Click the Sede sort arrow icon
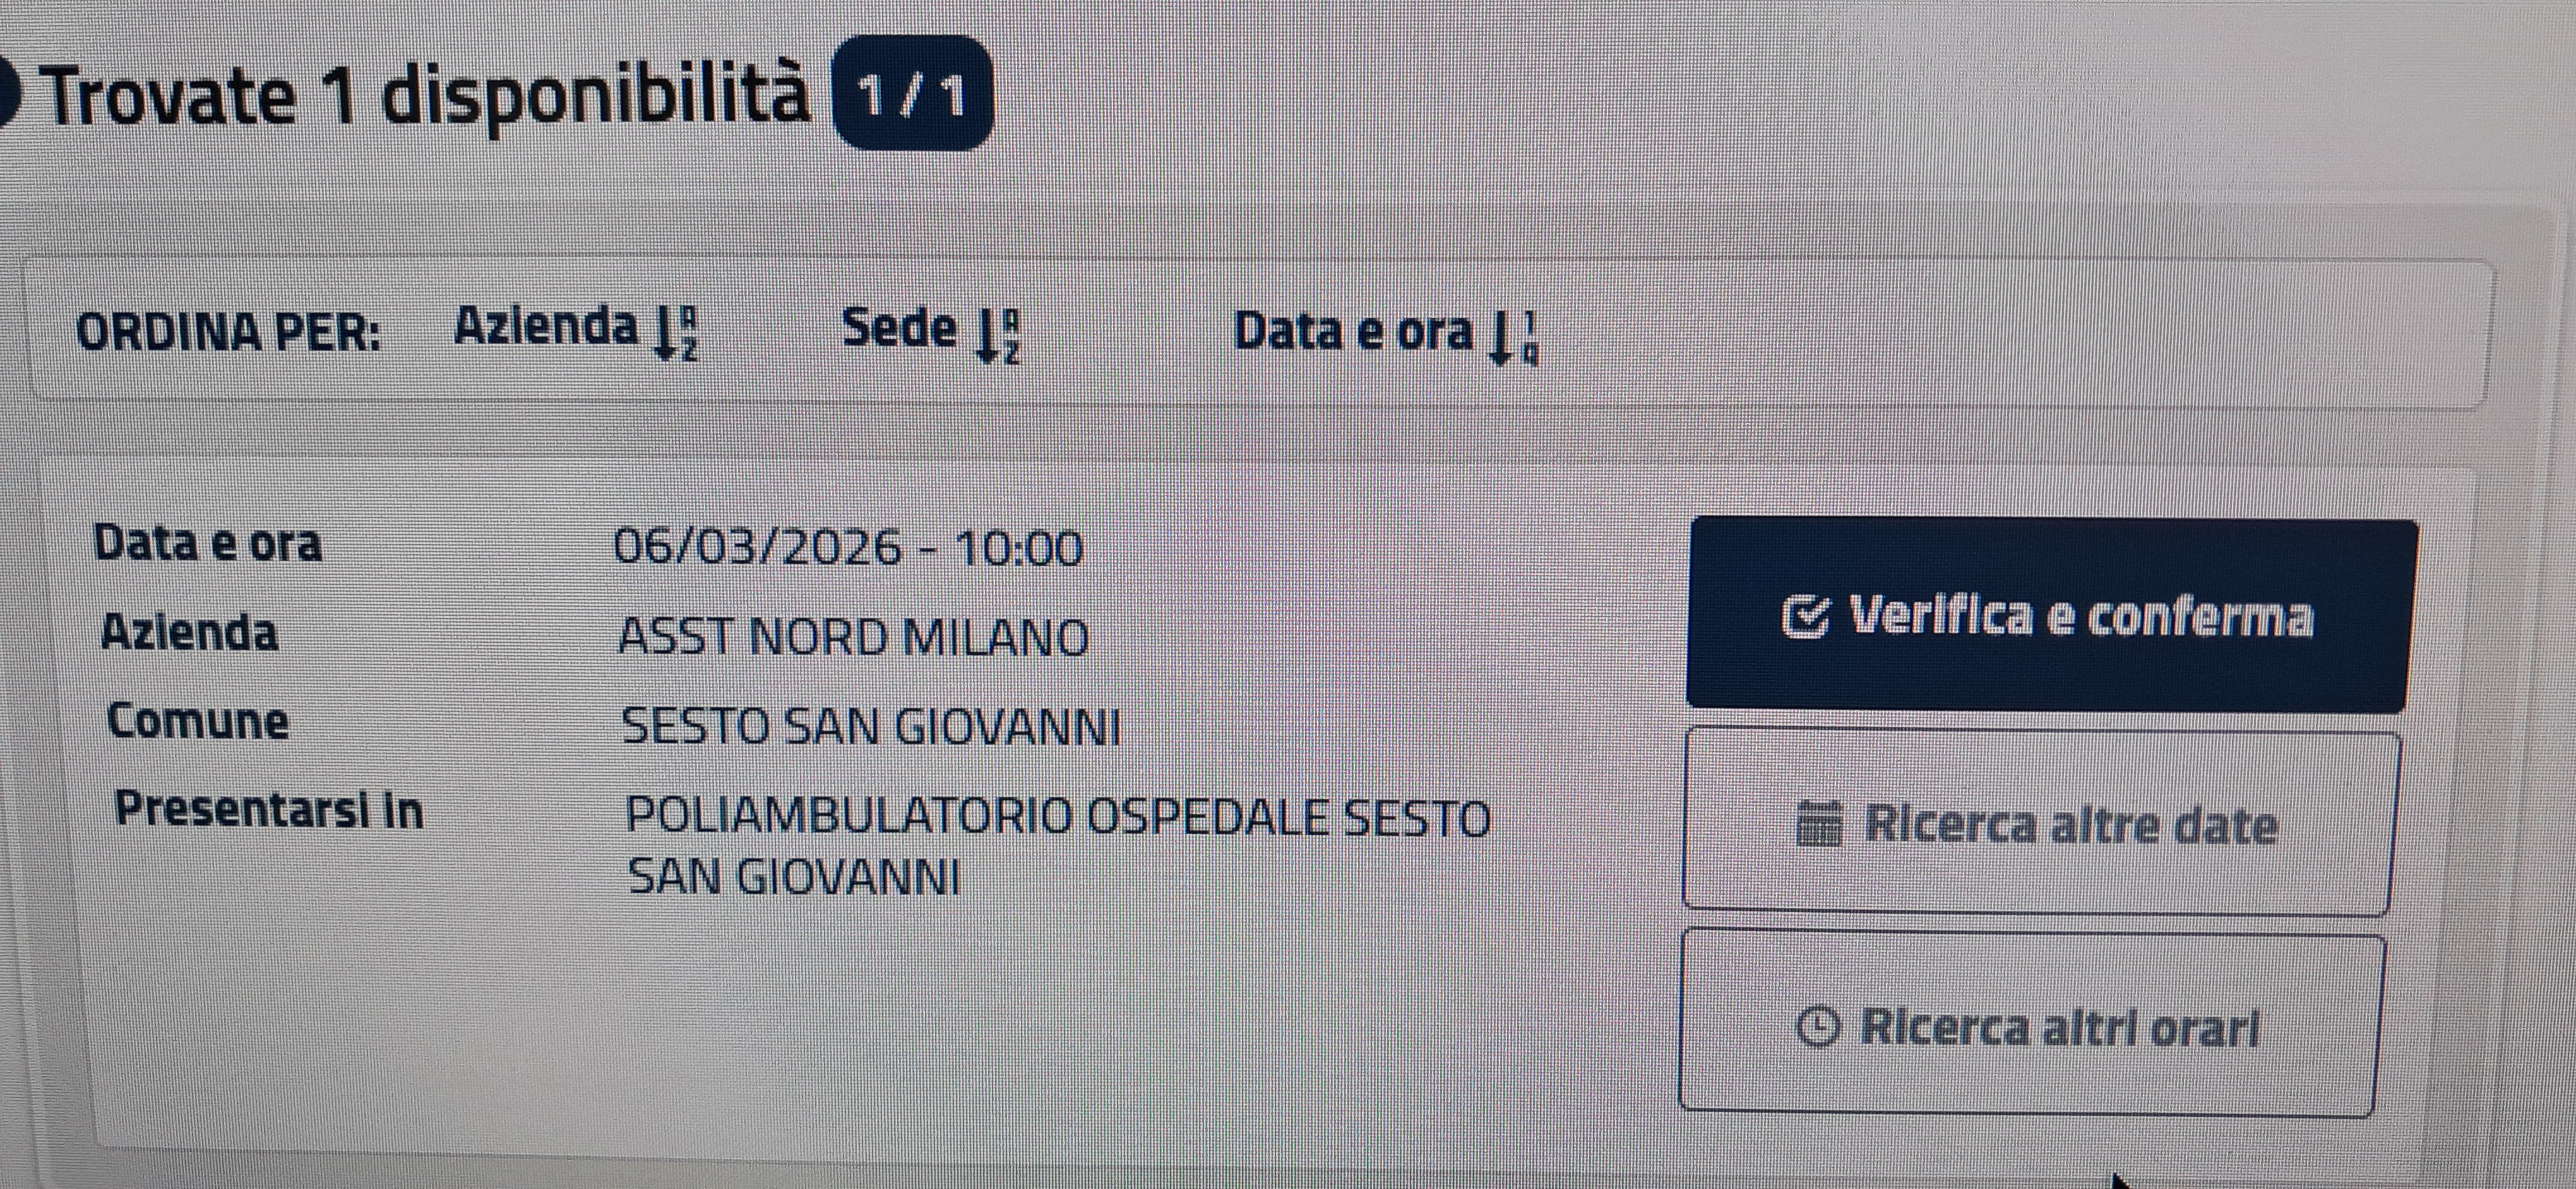The image size is (2576, 1189). 997,336
